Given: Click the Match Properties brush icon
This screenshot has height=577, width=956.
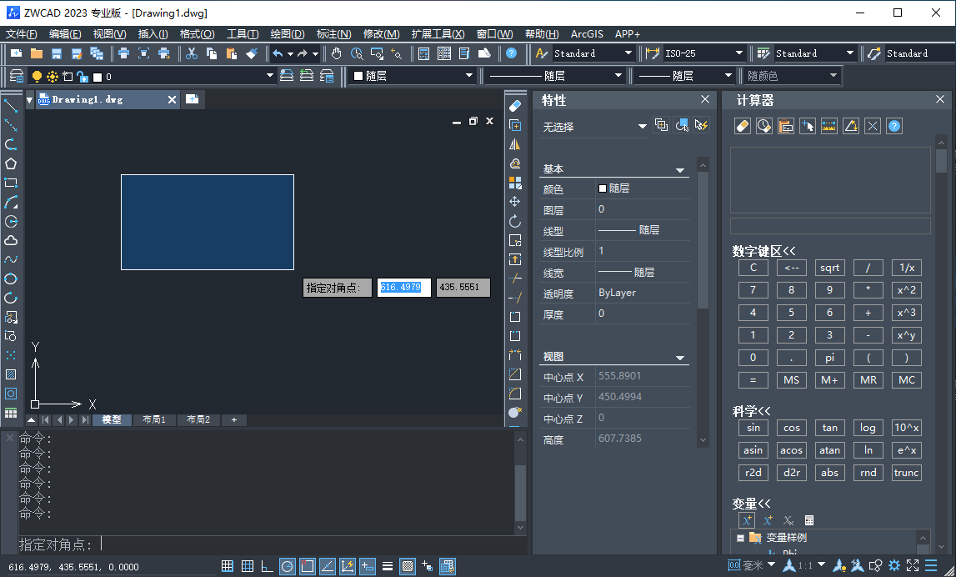Looking at the screenshot, I should point(252,53).
